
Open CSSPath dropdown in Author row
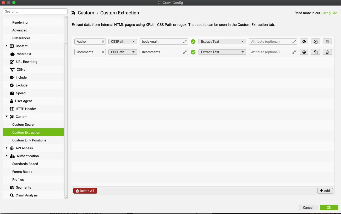[x=123, y=42]
